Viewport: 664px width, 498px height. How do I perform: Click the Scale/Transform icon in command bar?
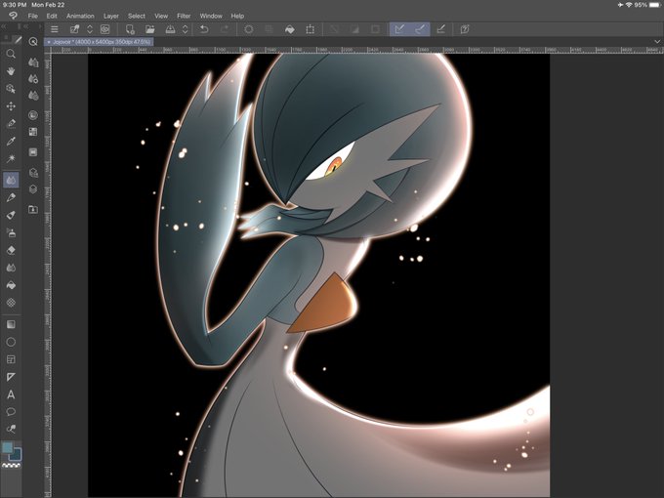point(310,29)
